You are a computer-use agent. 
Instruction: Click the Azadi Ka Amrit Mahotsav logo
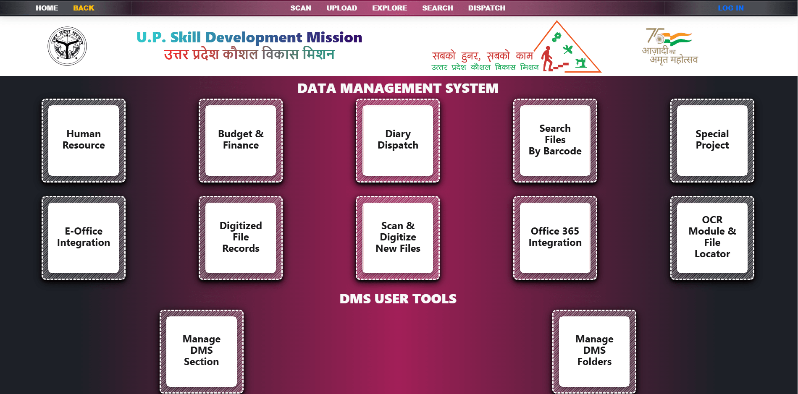click(x=669, y=46)
